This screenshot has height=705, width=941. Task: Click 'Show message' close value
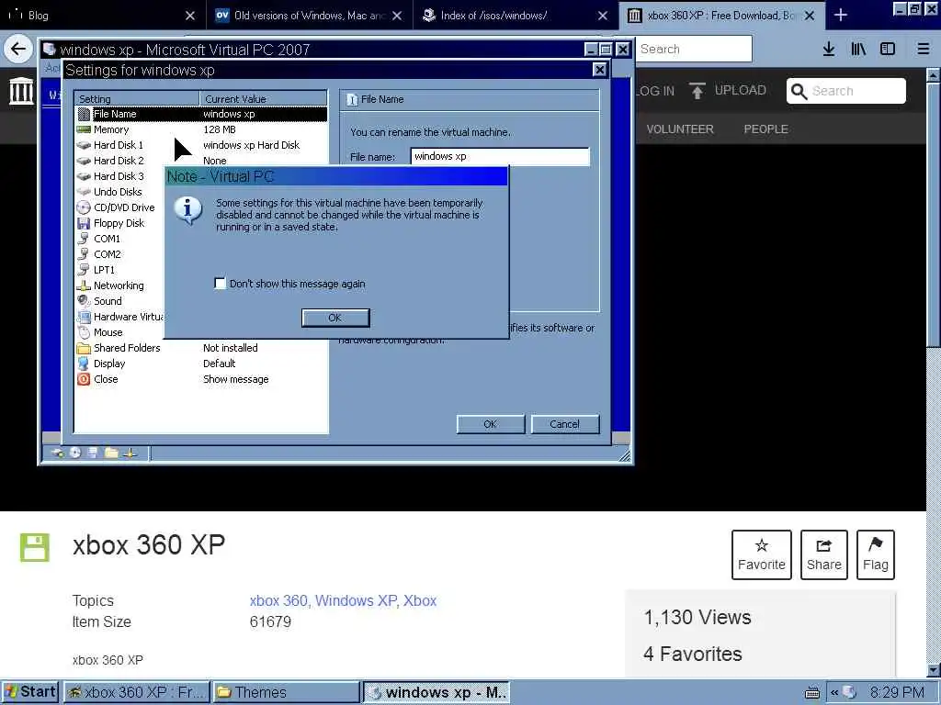(236, 379)
